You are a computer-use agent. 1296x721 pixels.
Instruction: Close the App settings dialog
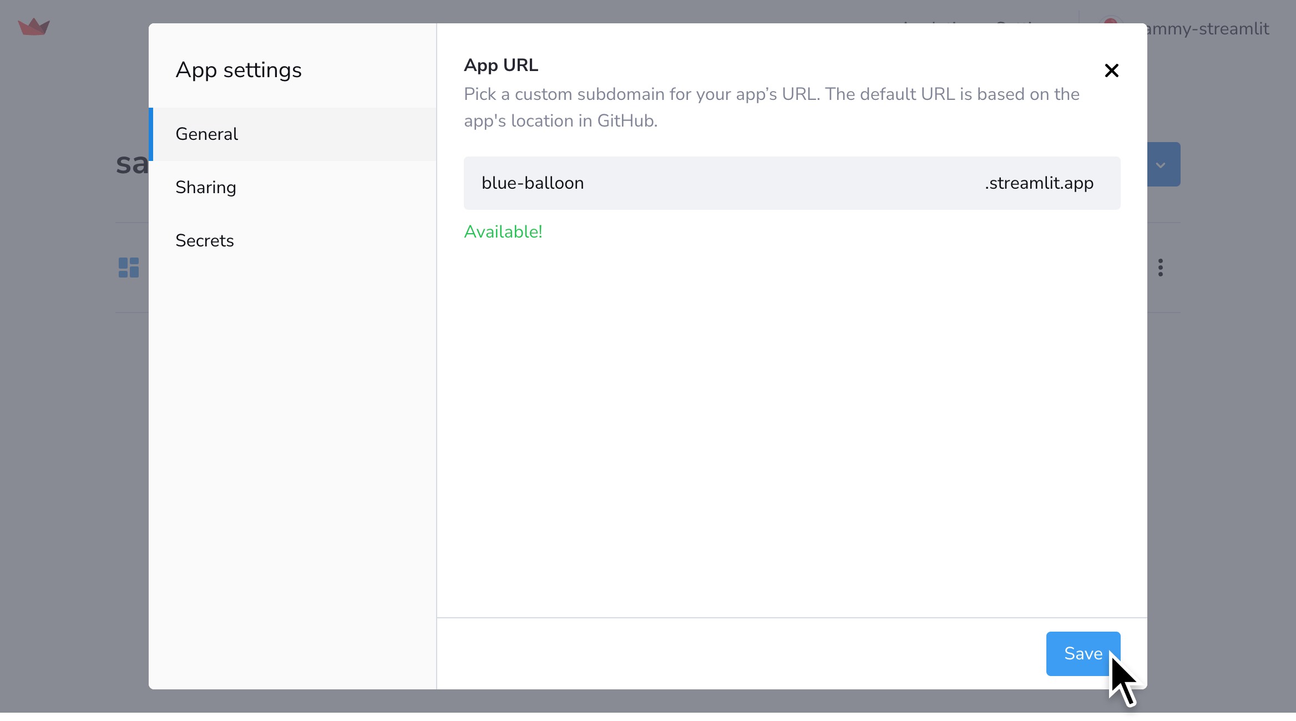tap(1111, 70)
